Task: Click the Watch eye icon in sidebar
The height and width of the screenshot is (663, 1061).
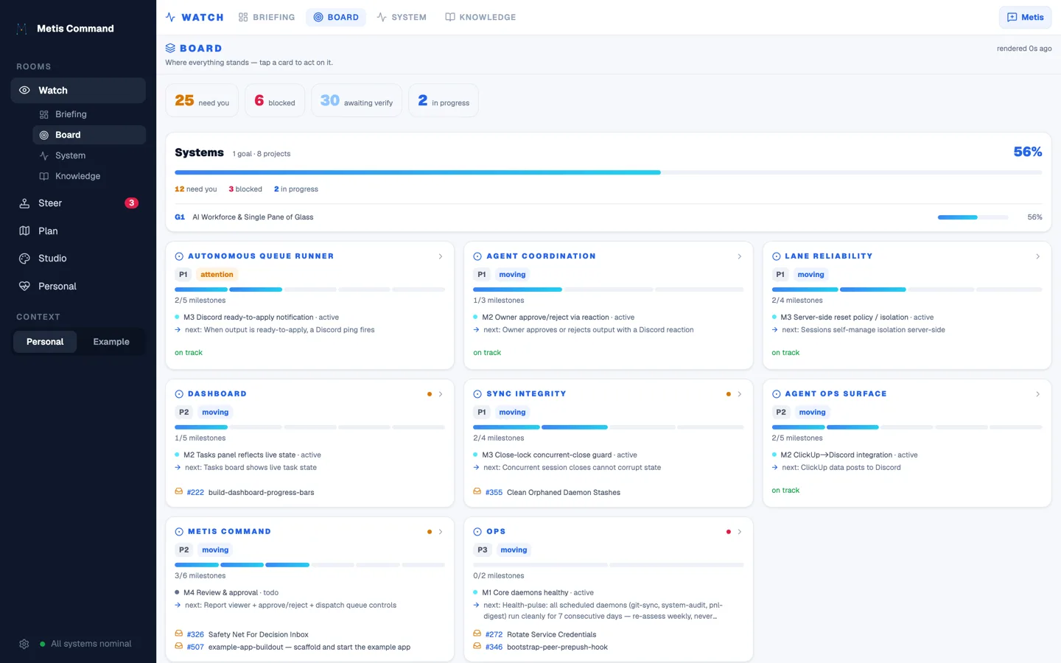Action: point(24,90)
